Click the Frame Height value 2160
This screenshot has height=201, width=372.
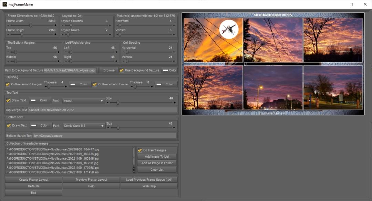pyautogui.click(x=52, y=30)
